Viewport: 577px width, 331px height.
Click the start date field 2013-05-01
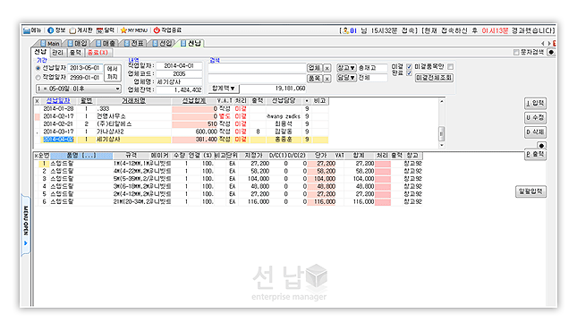[85, 68]
